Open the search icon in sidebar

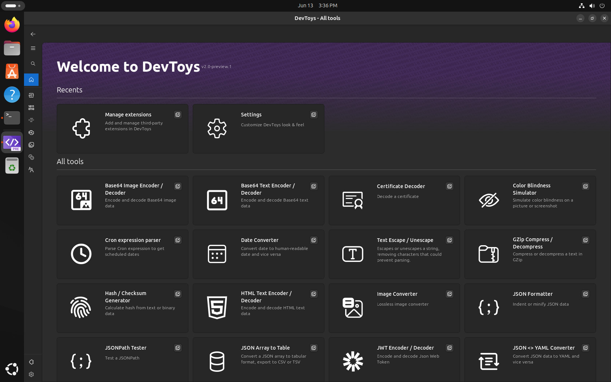33,64
